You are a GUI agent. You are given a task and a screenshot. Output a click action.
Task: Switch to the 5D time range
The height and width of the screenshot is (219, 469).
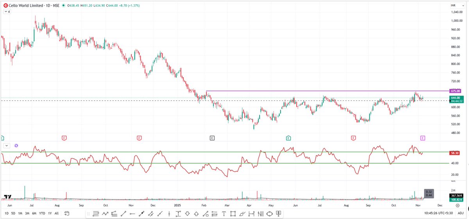coord(13,213)
